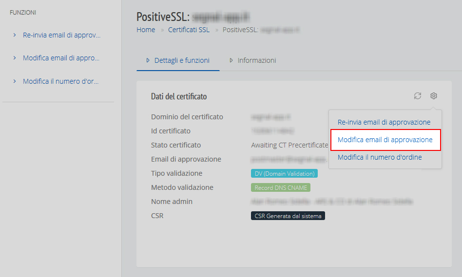Choose Modifica email di approvazione in popup menu

(385, 140)
